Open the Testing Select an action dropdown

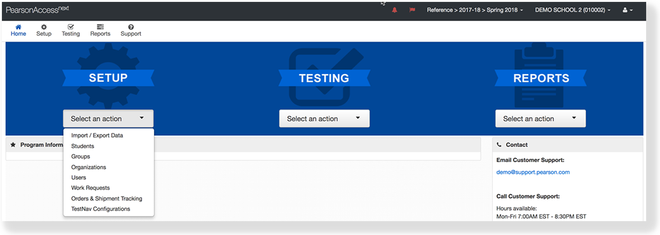click(x=324, y=119)
